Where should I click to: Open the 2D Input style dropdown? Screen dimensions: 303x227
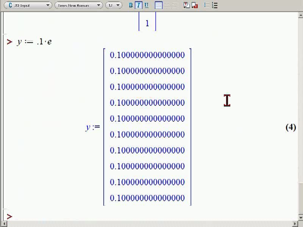(x=28, y=5)
